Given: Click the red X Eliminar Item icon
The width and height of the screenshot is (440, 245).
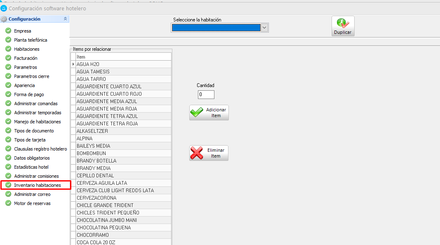Looking at the screenshot, I should [x=197, y=153].
